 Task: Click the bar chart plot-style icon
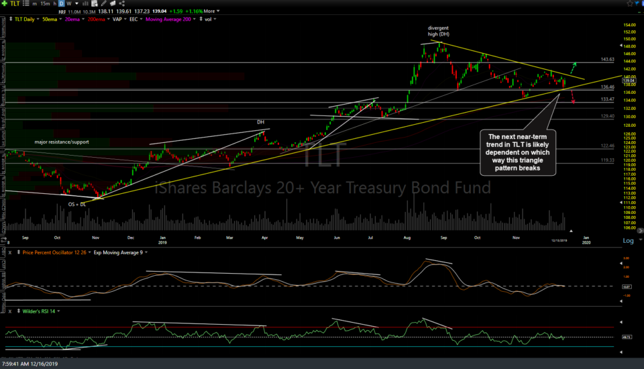(86, 3)
